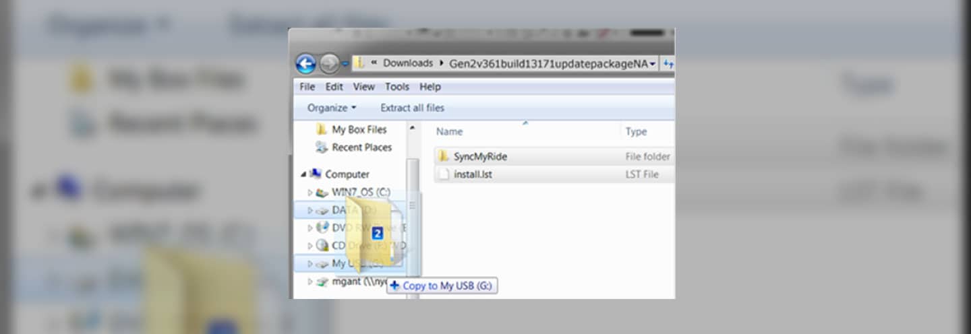The image size is (971, 334).
Task: Expand the mgant network drive node
Action: (x=310, y=281)
